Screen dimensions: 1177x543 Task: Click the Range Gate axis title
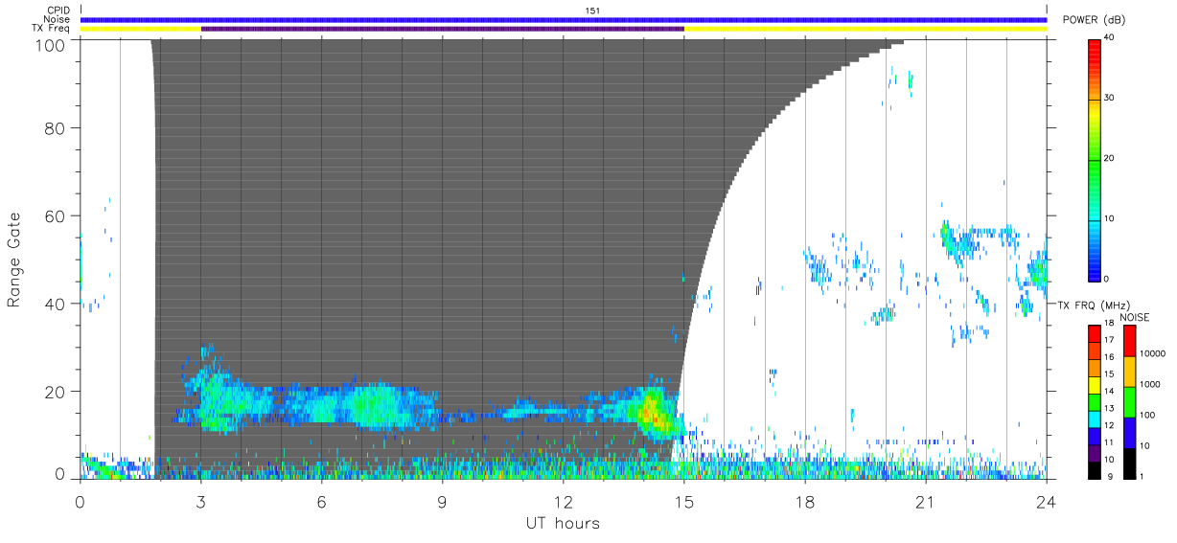pyautogui.click(x=14, y=260)
